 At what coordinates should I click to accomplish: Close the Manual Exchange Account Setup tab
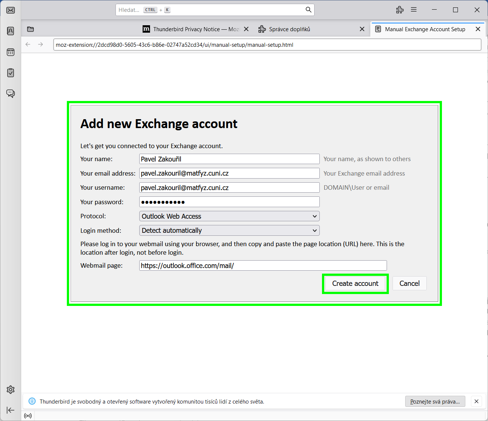click(x=478, y=29)
